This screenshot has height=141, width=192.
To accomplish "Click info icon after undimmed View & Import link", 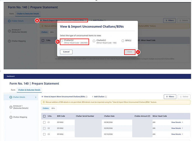I will coord(86,97).
